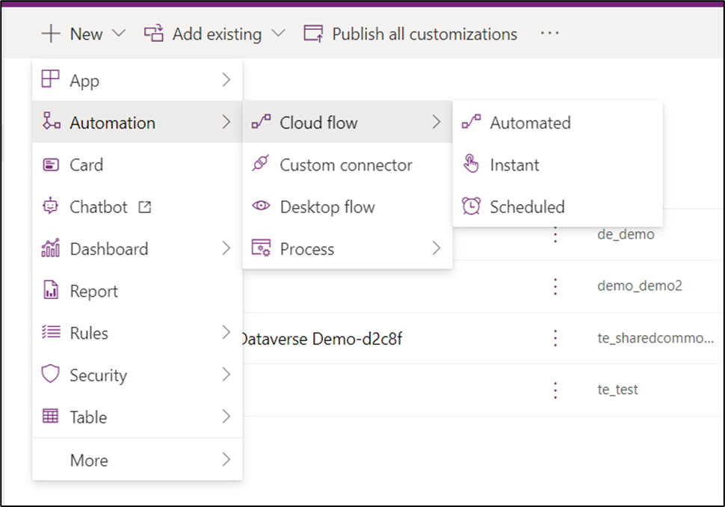
Task: Open the ellipsis next to de_demo
Action: [555, 234]
